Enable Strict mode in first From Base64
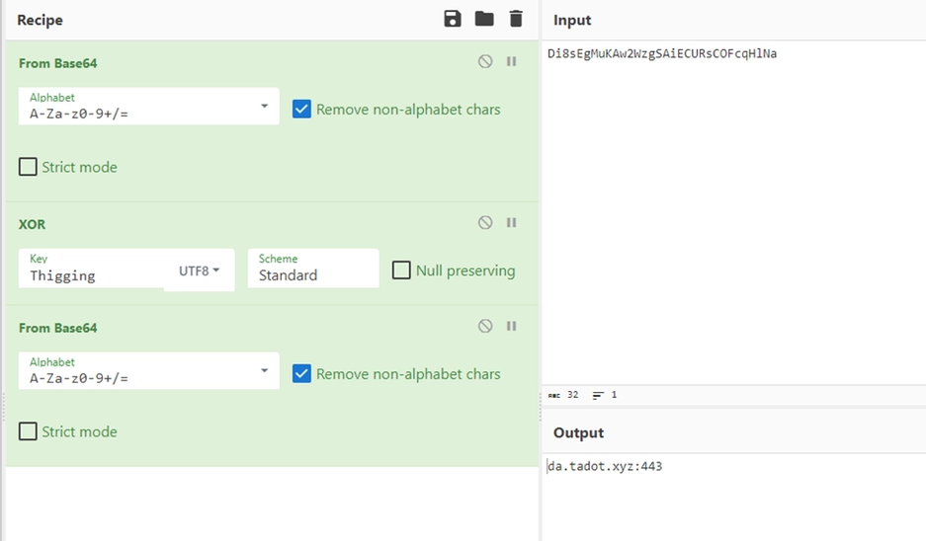926x541 pixels. click(29, 167)
